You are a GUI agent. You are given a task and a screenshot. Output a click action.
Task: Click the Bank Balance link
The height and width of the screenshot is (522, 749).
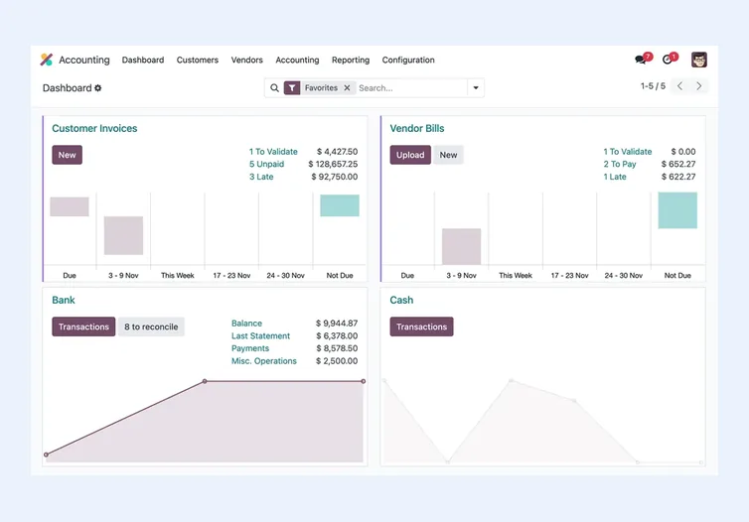pyautogui.click(x=246, y=324)
